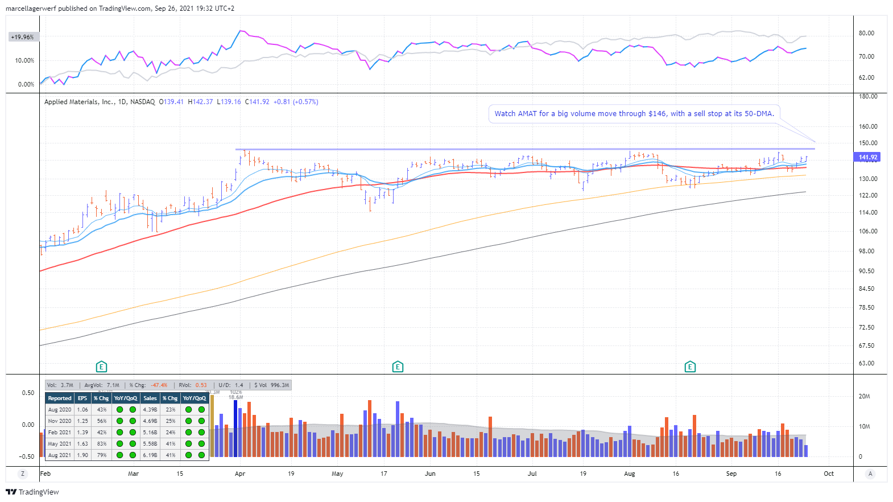The height and width of the screenshot is (502, 893).
Task: Click the Sales column header
Action: pyautogui.click(x=150, y=398)
